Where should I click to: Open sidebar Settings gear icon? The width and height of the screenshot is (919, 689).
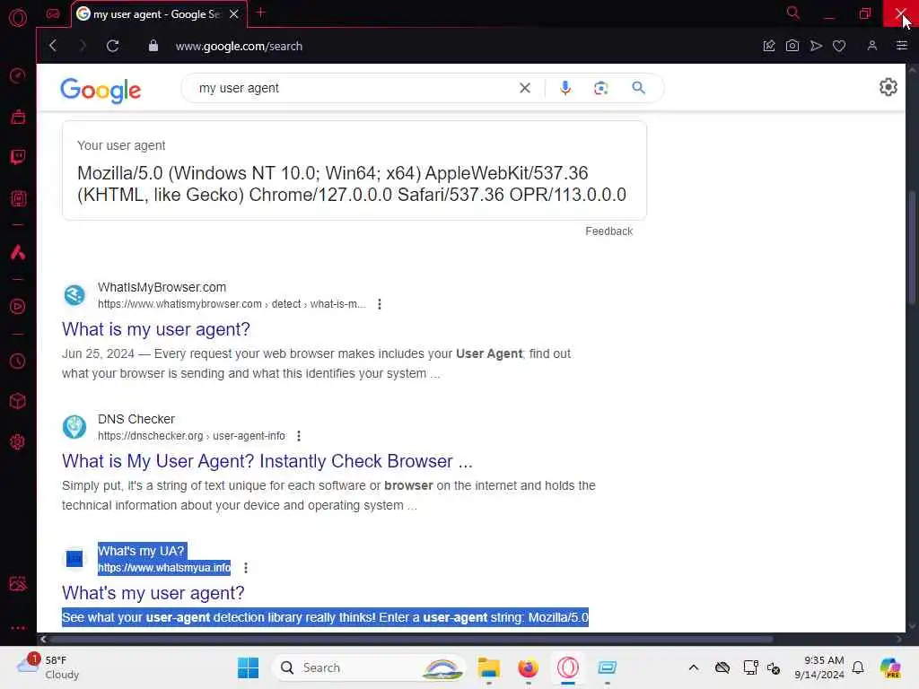(18, 441)
